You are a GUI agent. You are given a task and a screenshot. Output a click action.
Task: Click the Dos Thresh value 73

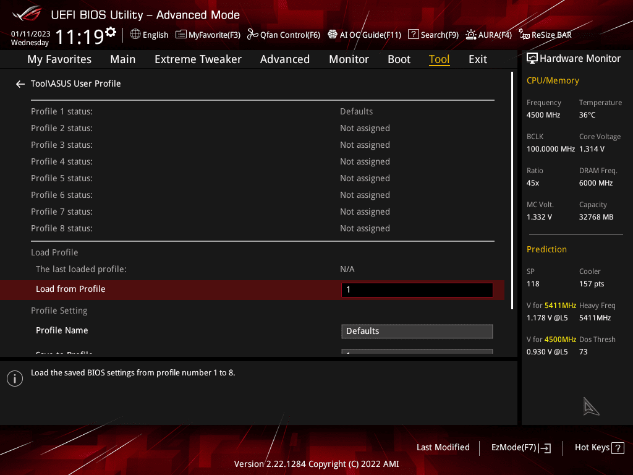[584, 352]
